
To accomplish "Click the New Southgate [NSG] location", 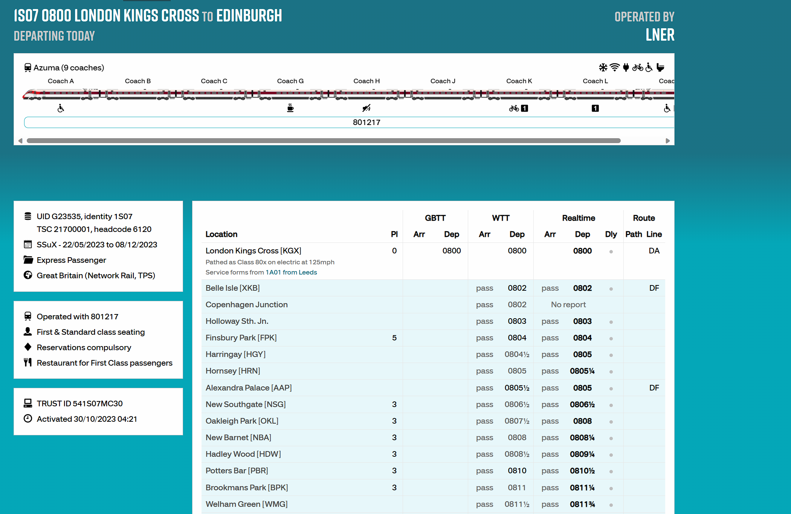I will click(246, 404).
